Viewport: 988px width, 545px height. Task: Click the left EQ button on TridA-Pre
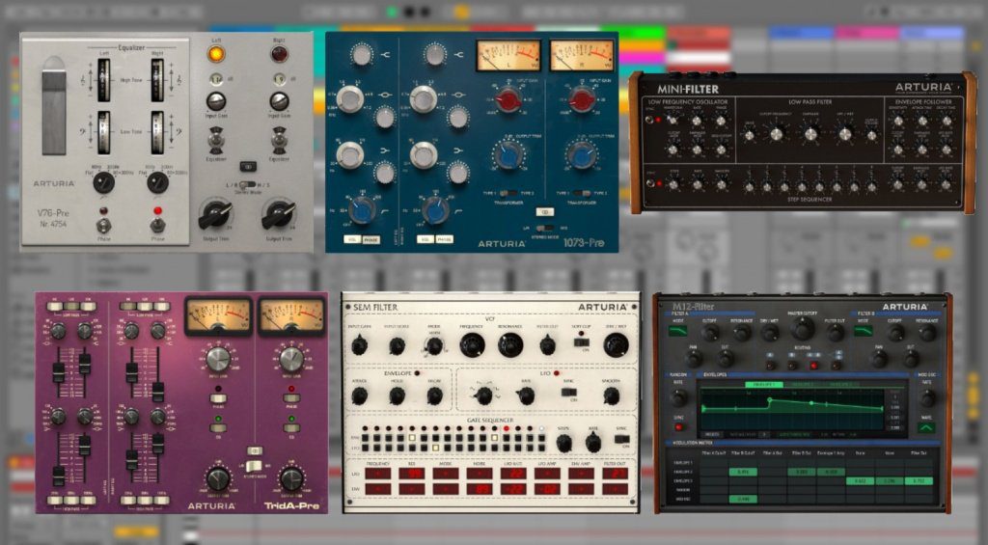click(x=218, y=428)
